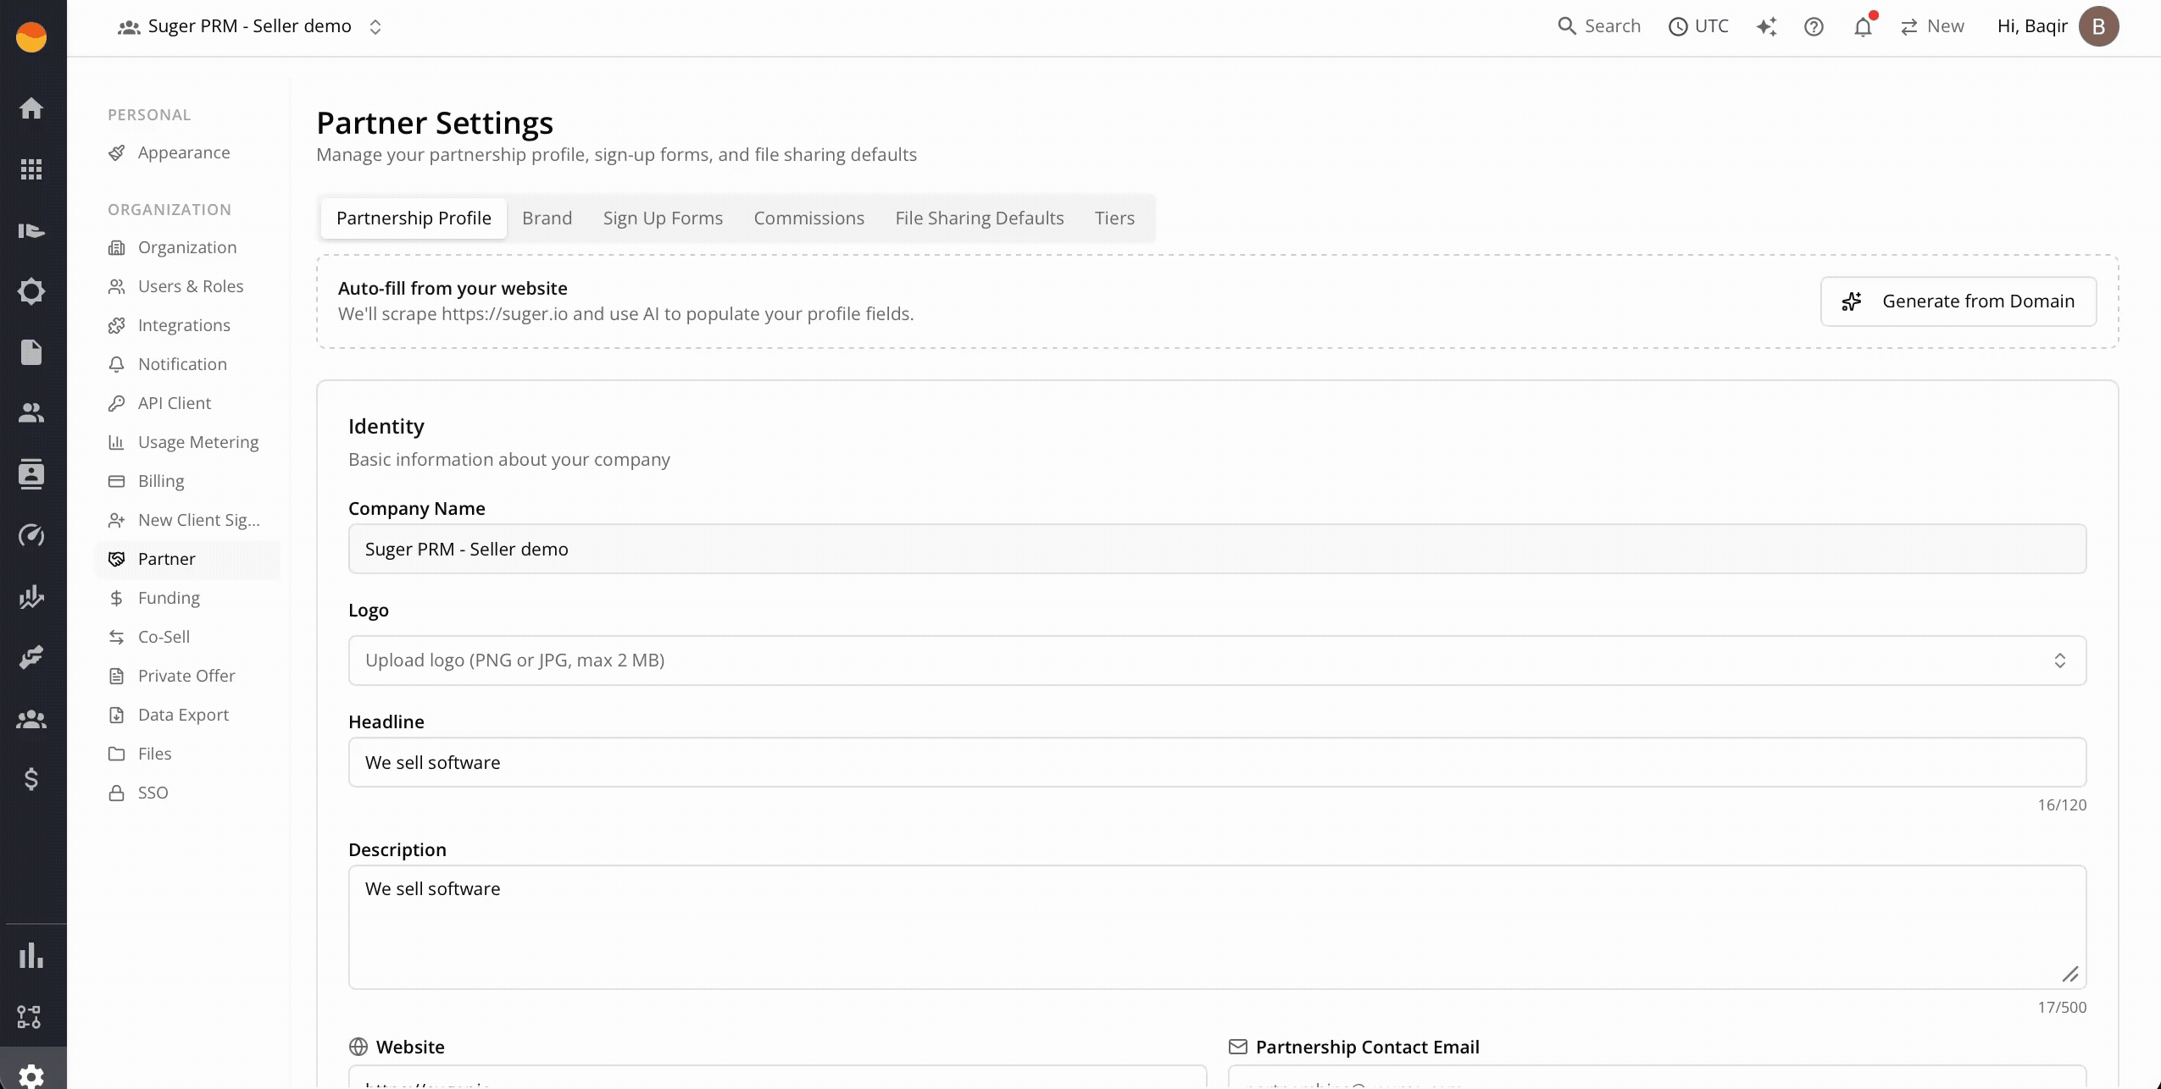2161x1089 pixels.
Task: Click the New switch button
Action: coord(1932,26)
